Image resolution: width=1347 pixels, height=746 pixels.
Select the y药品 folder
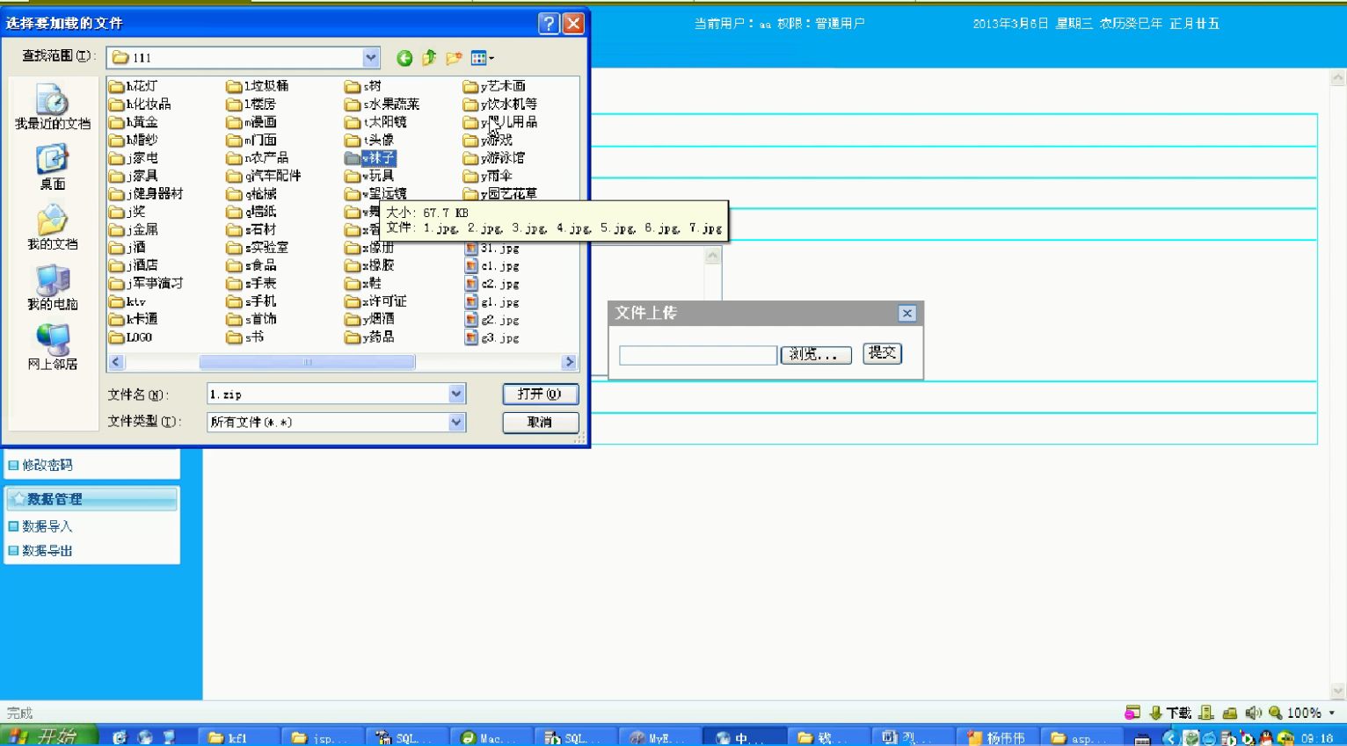(x=370, y=337)
